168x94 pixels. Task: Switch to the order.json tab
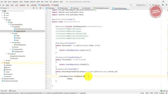tap(86, 8)
